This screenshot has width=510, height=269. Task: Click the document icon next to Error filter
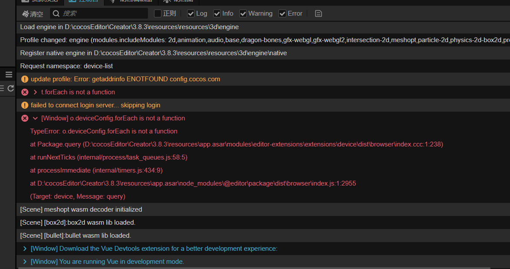(x=318, y=13)
